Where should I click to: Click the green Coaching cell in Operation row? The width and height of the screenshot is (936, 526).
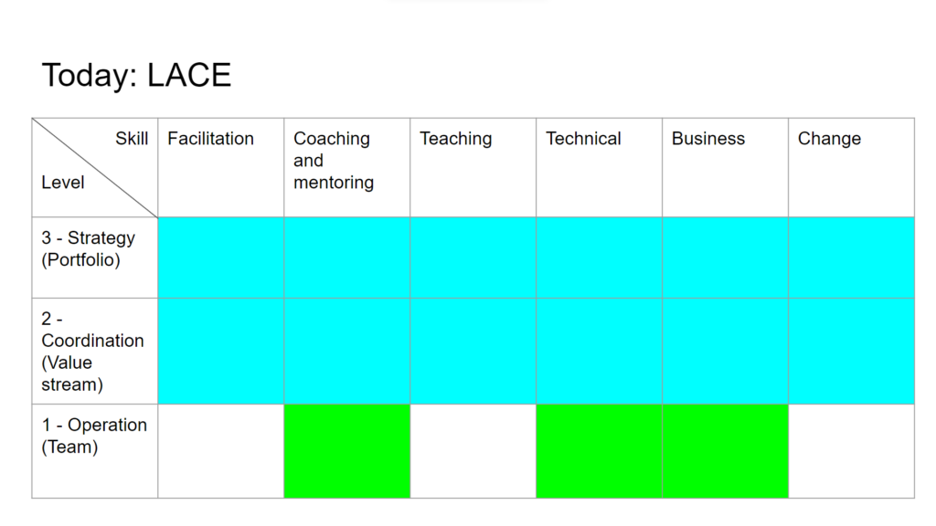pos(346,451)
